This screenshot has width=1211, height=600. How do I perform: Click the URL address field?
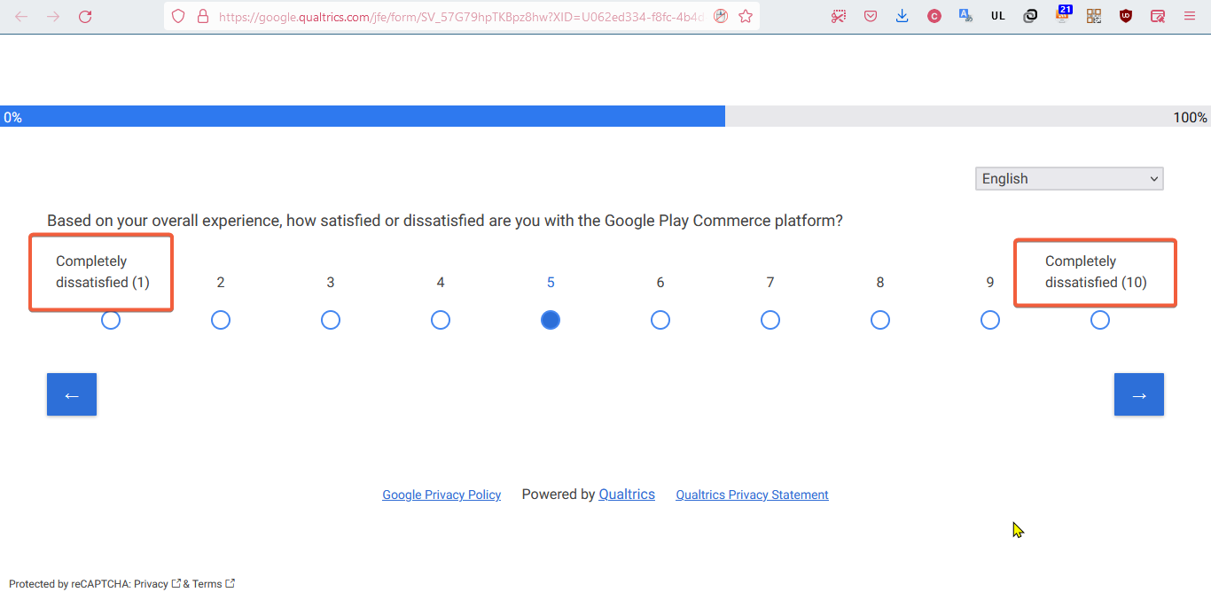tap(461, 16)
